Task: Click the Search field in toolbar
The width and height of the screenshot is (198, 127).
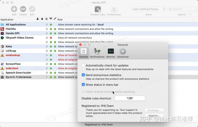Action: 182,9
